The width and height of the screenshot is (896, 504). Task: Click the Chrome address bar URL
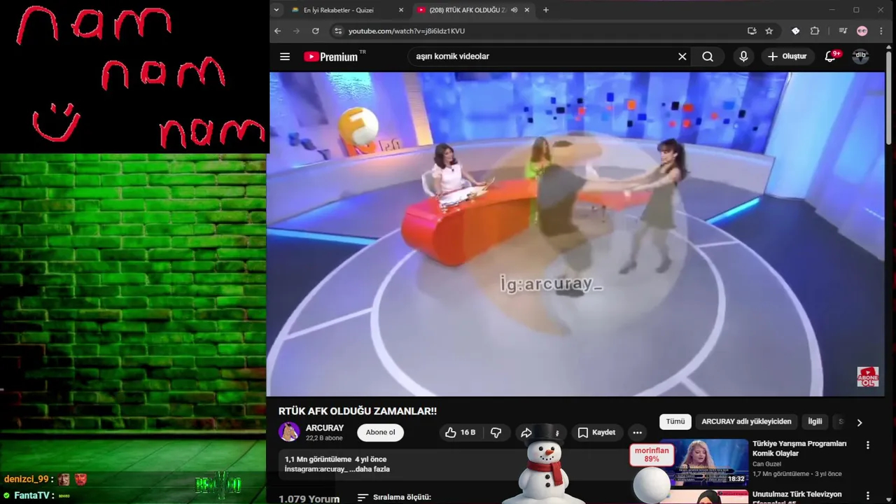[407, 31]
